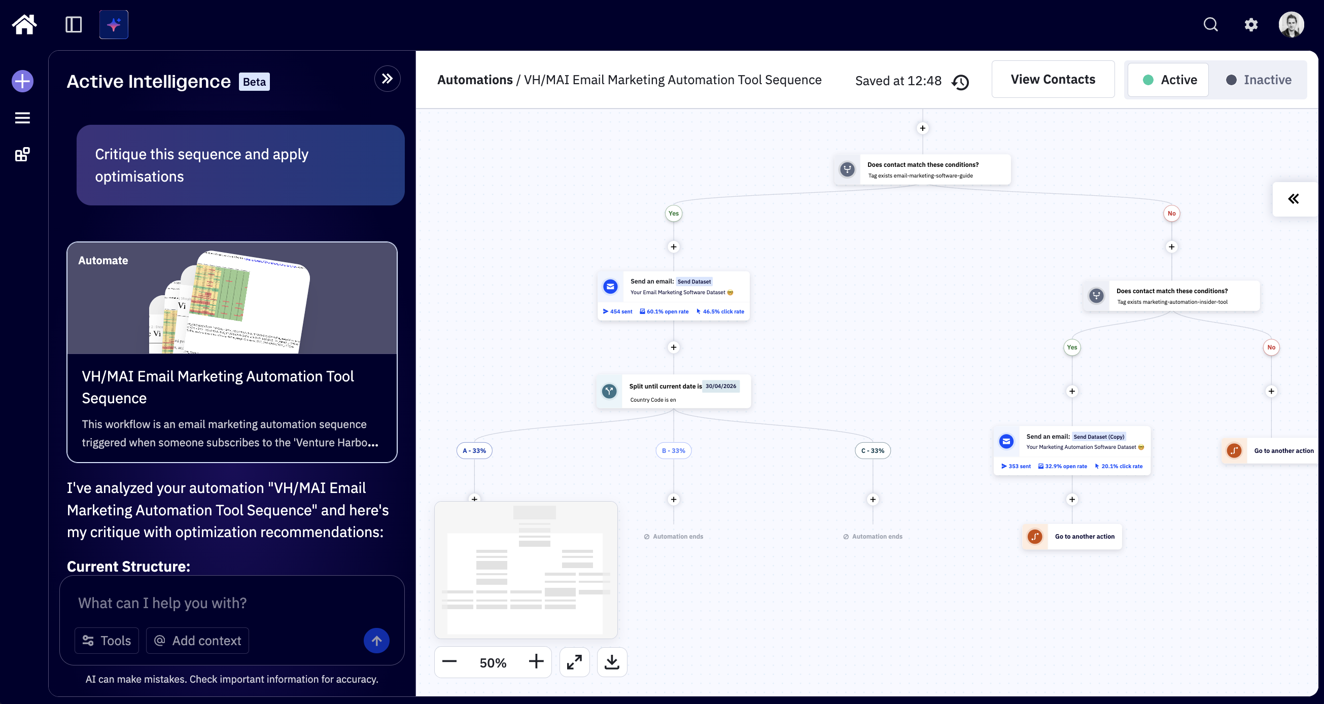This screenshot has width=1324, height=704.
Task: Zoom out with the minus button
Action: click(449, 661)
